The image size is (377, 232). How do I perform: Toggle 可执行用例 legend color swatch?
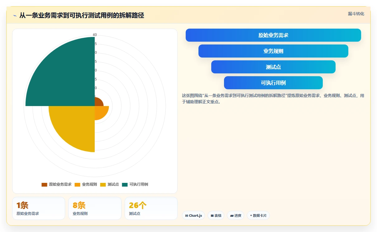pos(125,184)
